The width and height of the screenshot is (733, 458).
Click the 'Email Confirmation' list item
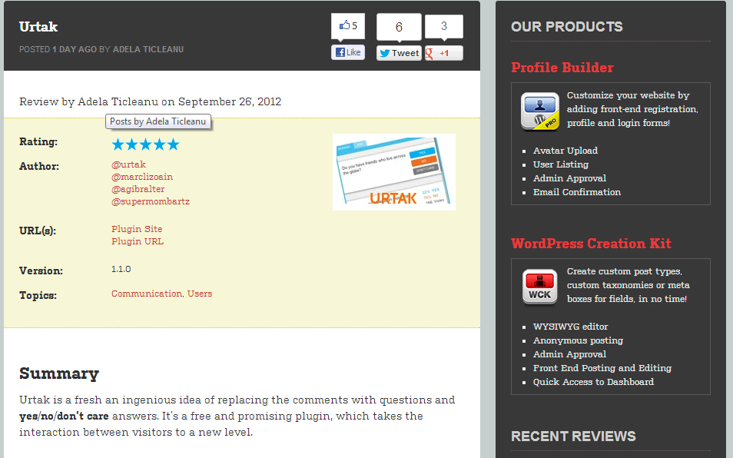click(577, 192)
